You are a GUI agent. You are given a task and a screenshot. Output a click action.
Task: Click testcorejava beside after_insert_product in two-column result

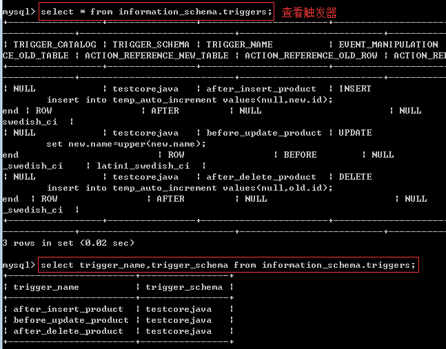(x=179, y=309)
